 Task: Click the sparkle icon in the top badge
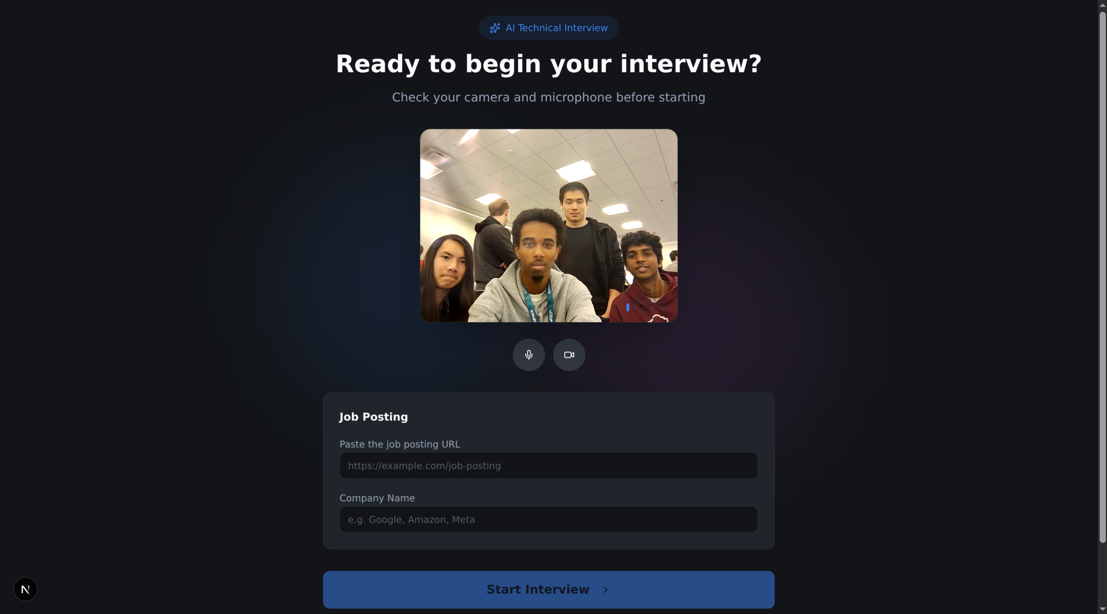(x=495, y=28)
